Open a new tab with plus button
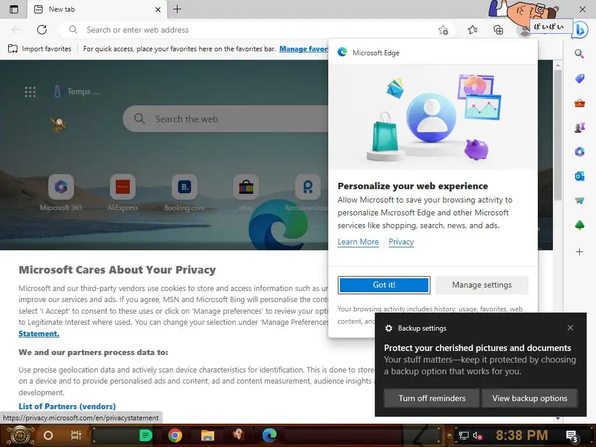This screenshot has width=596, height=447. (x=177, y=9)
